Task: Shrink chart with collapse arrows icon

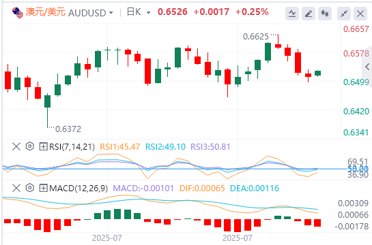Action: click(344, 14)
